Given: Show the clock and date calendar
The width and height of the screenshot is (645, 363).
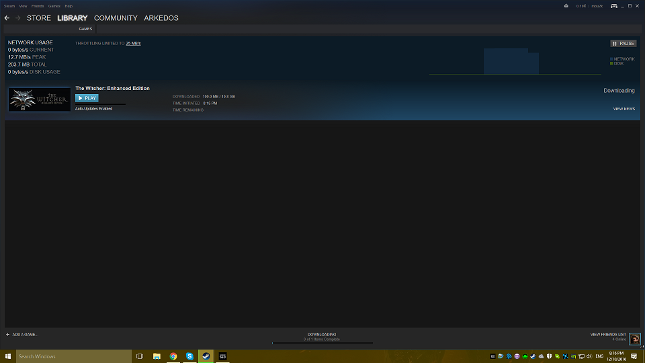Looking at the screenshot, I should point(616,356).
